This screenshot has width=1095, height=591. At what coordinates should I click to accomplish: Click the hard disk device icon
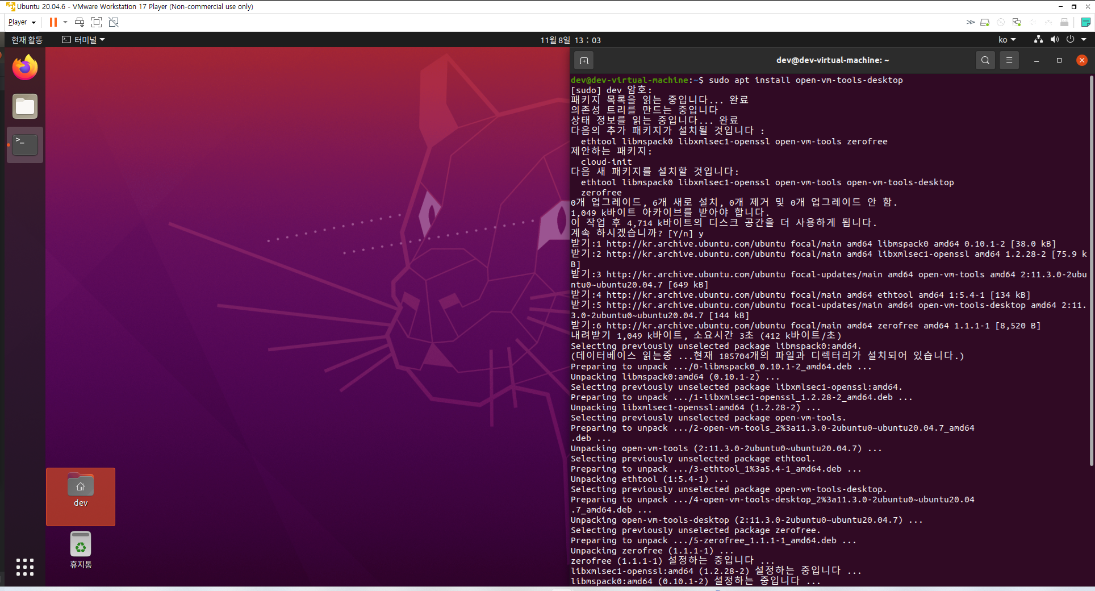click(x=985, y=22)
